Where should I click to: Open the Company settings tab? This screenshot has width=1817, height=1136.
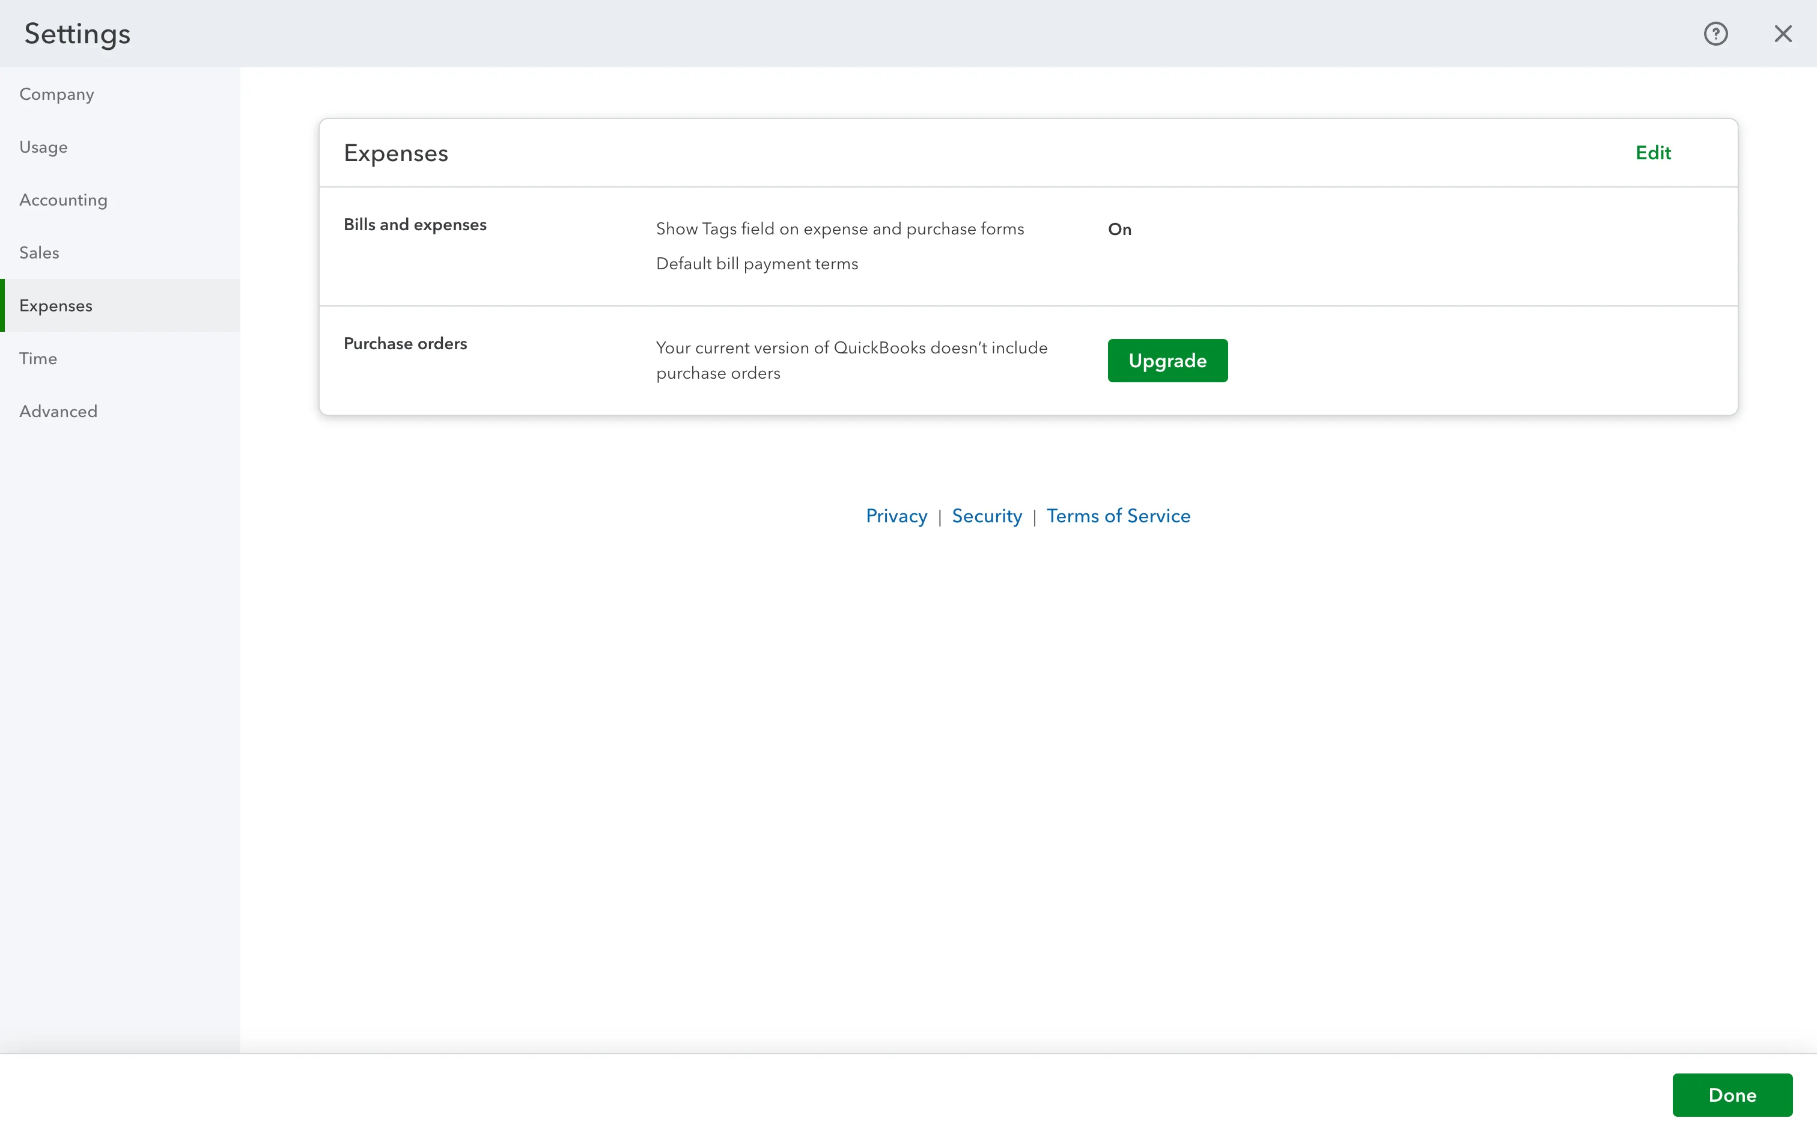click(120, 94)
